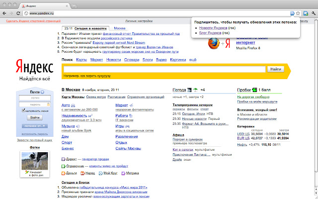Click the blue extension icon beside the star
This screenshot has width=318, height=199.
tap(306, 13)
